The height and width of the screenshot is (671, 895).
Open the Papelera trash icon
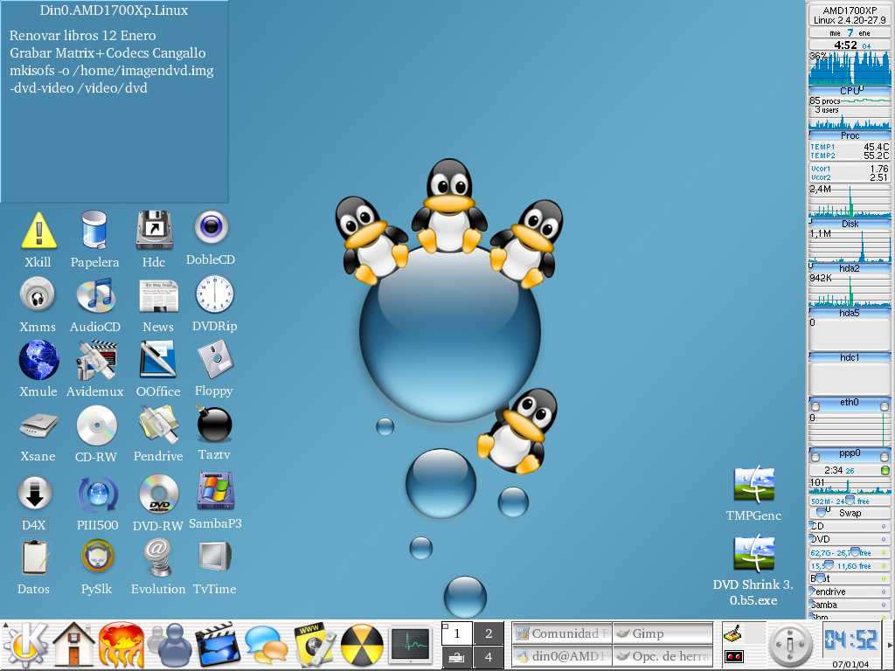click(94, 231)
